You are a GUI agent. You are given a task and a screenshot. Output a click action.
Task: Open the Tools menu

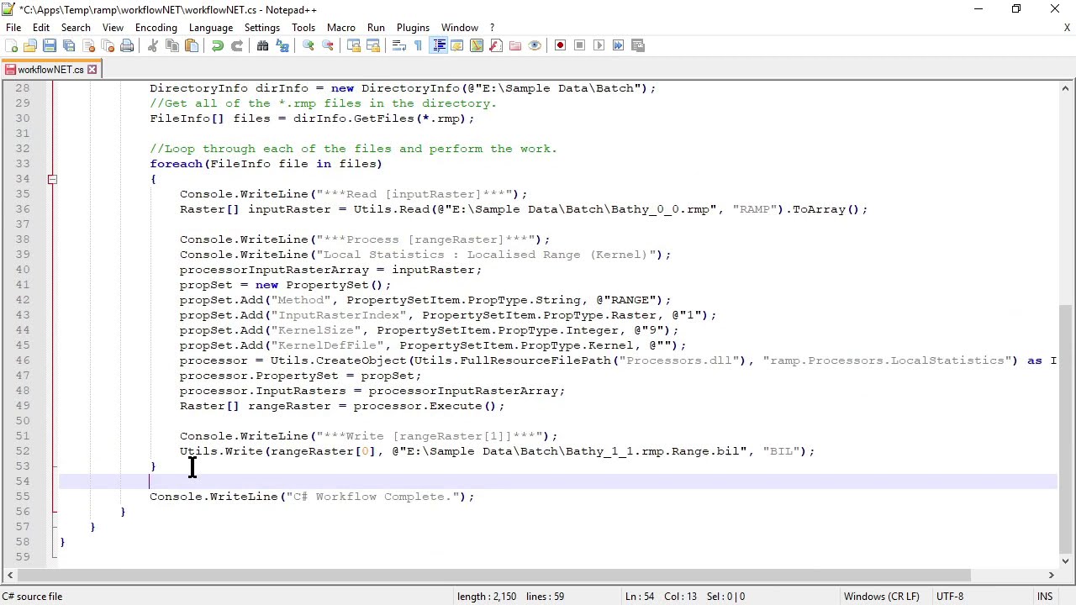303,28
